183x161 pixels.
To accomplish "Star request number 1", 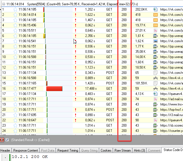I will pyautogui.click(x=15, y=9).
